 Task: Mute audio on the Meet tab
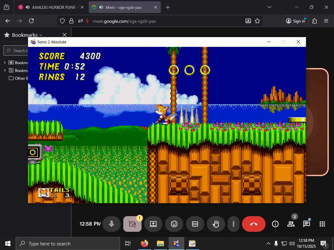pyautogui.click(x=101, y=7)
